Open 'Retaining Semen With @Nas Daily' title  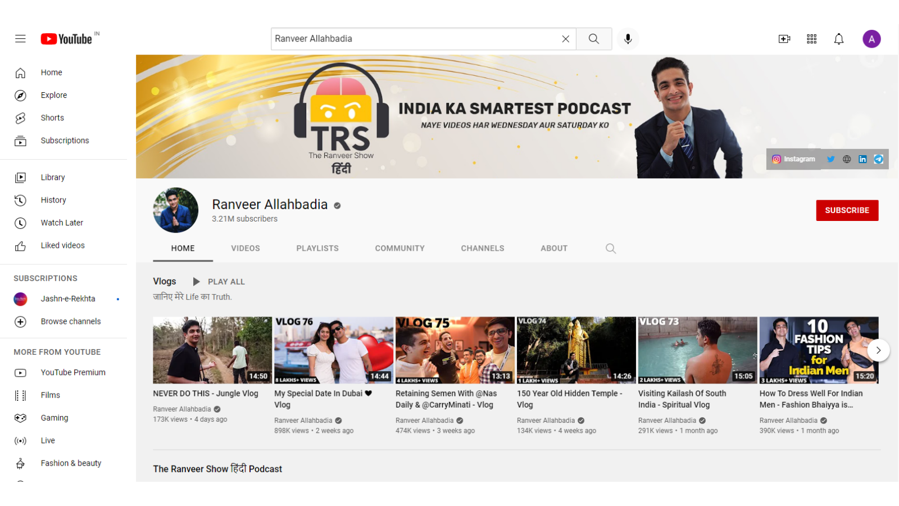click(446, 399)
